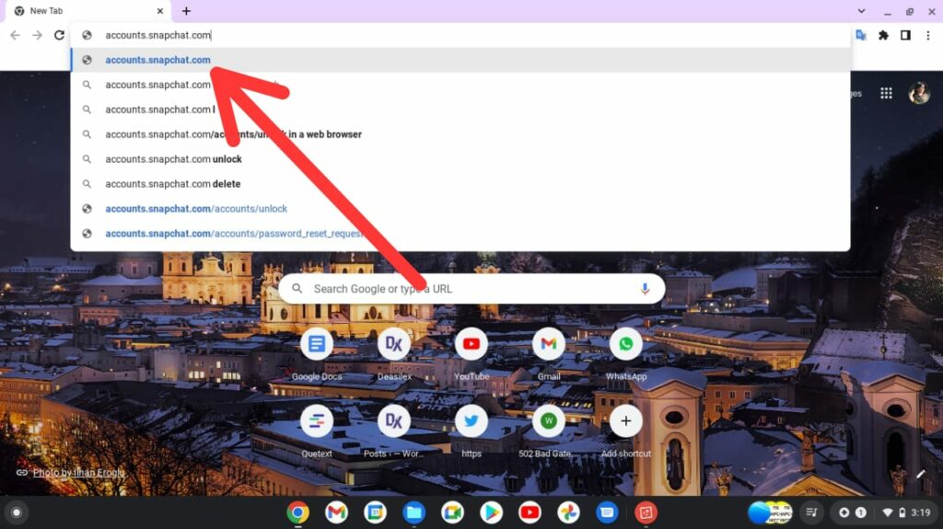943x529 pixels.
Task: Open the launcher circle button
Action: [17, 512]
